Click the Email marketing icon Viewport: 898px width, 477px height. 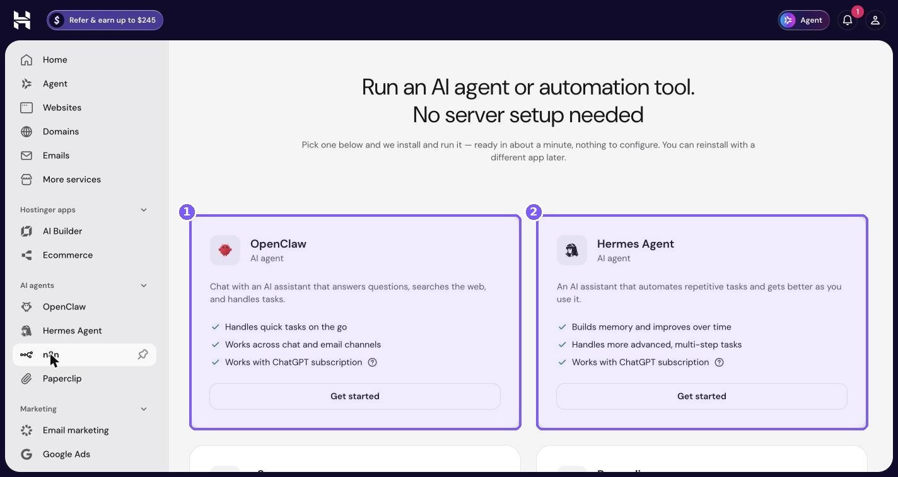[26, 430]
